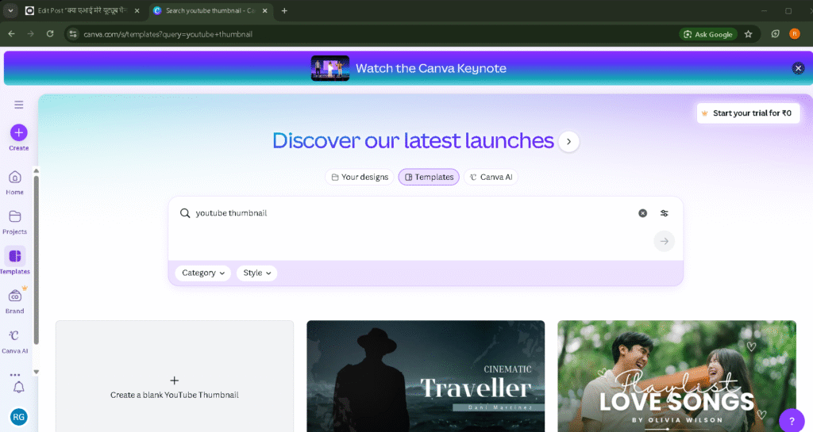Image resolution: width=813 pixels, height=432 pixels.
Task: Click the purple Create plus button
Action: point(19,133)
